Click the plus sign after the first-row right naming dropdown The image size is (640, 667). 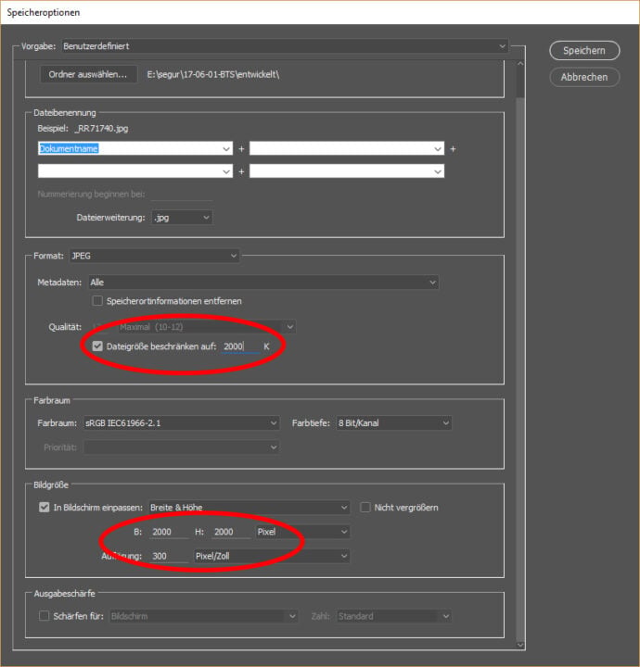pyautogui.click(x=453, y=149)
